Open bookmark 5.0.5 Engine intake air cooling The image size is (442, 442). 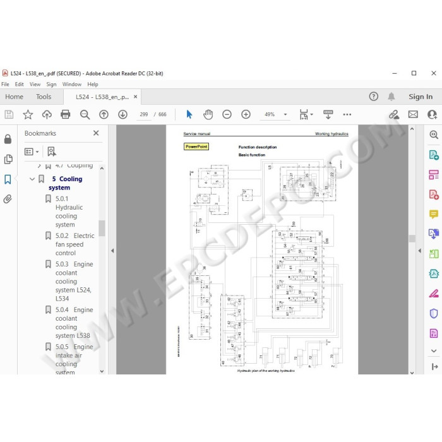[x=74, y=359]
